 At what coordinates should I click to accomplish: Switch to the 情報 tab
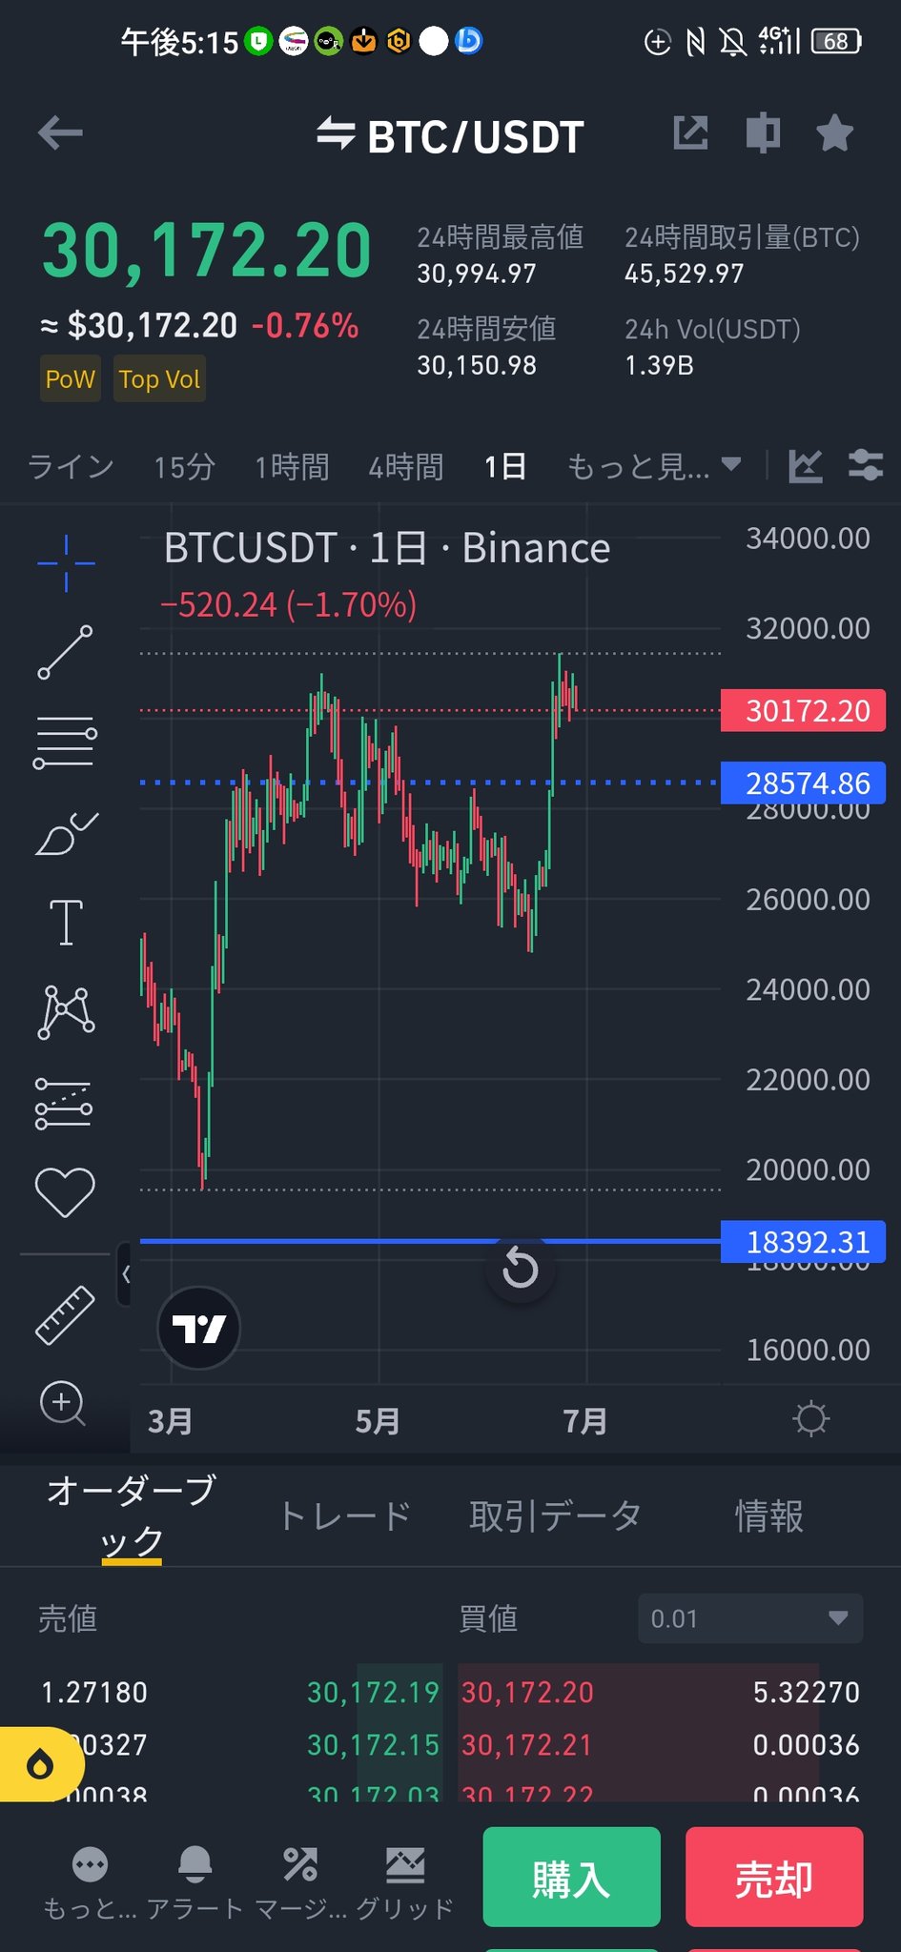point(769,1515)
